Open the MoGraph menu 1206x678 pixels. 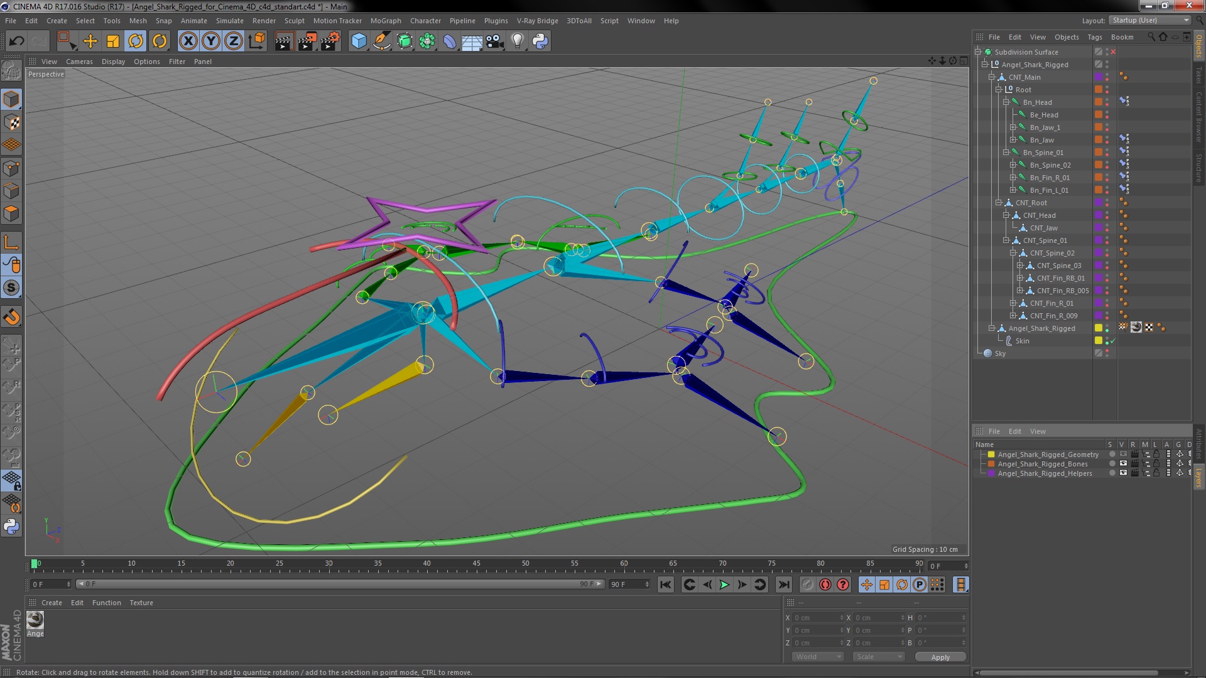pyautogui.click(x=385, y=21)
